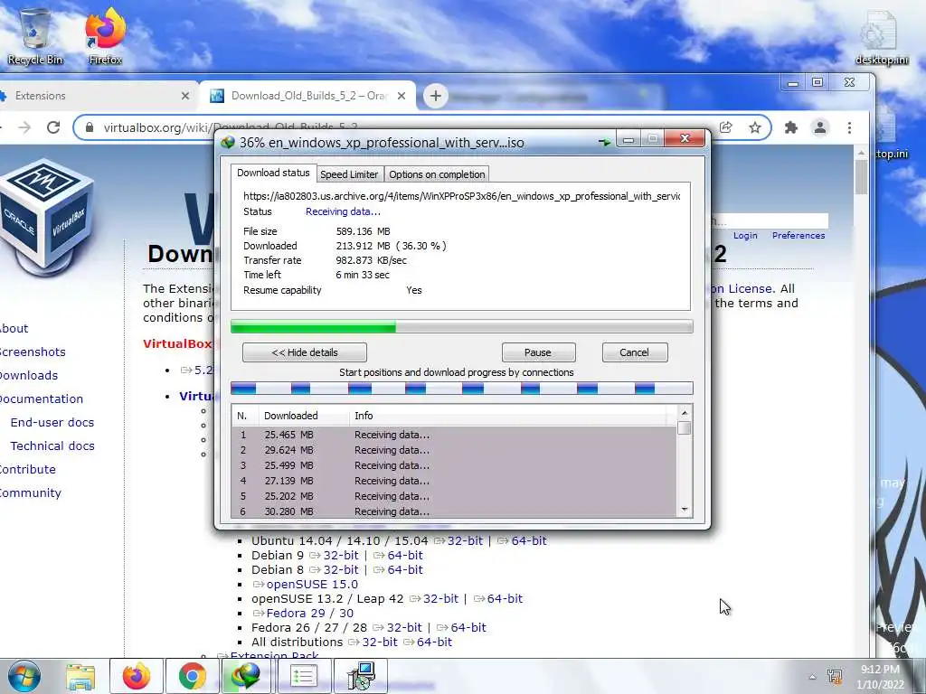Click the IDM download dialog title icon
Viewport: 926px width, 694px height.
(x=228, y=142)
